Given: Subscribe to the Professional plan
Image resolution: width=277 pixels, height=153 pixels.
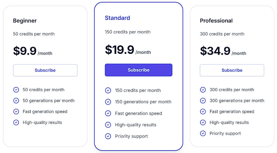Looking at the screenshot, I should 232,70.
